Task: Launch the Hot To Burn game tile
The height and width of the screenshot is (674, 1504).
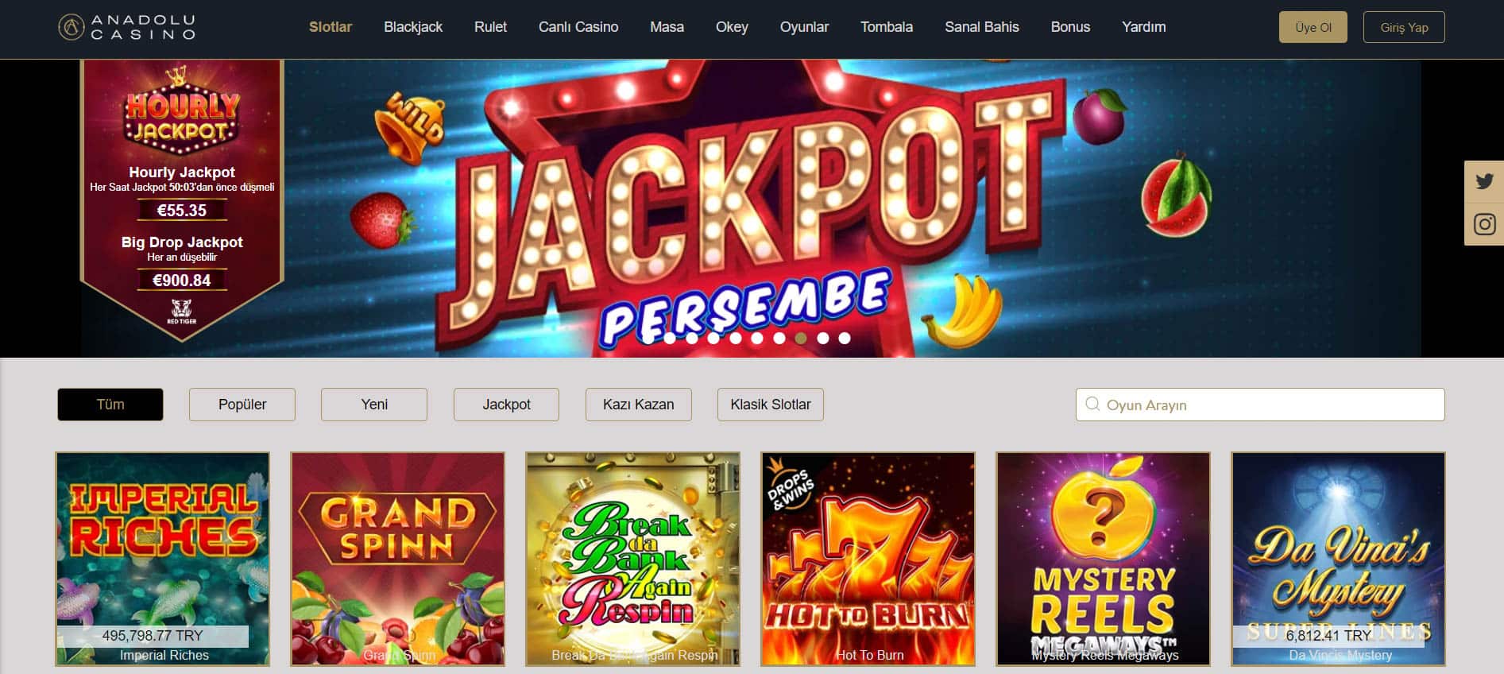Action: tap(868, 559)
